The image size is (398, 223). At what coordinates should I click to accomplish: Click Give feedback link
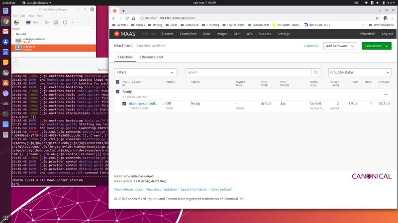click(x=221, y=189)
